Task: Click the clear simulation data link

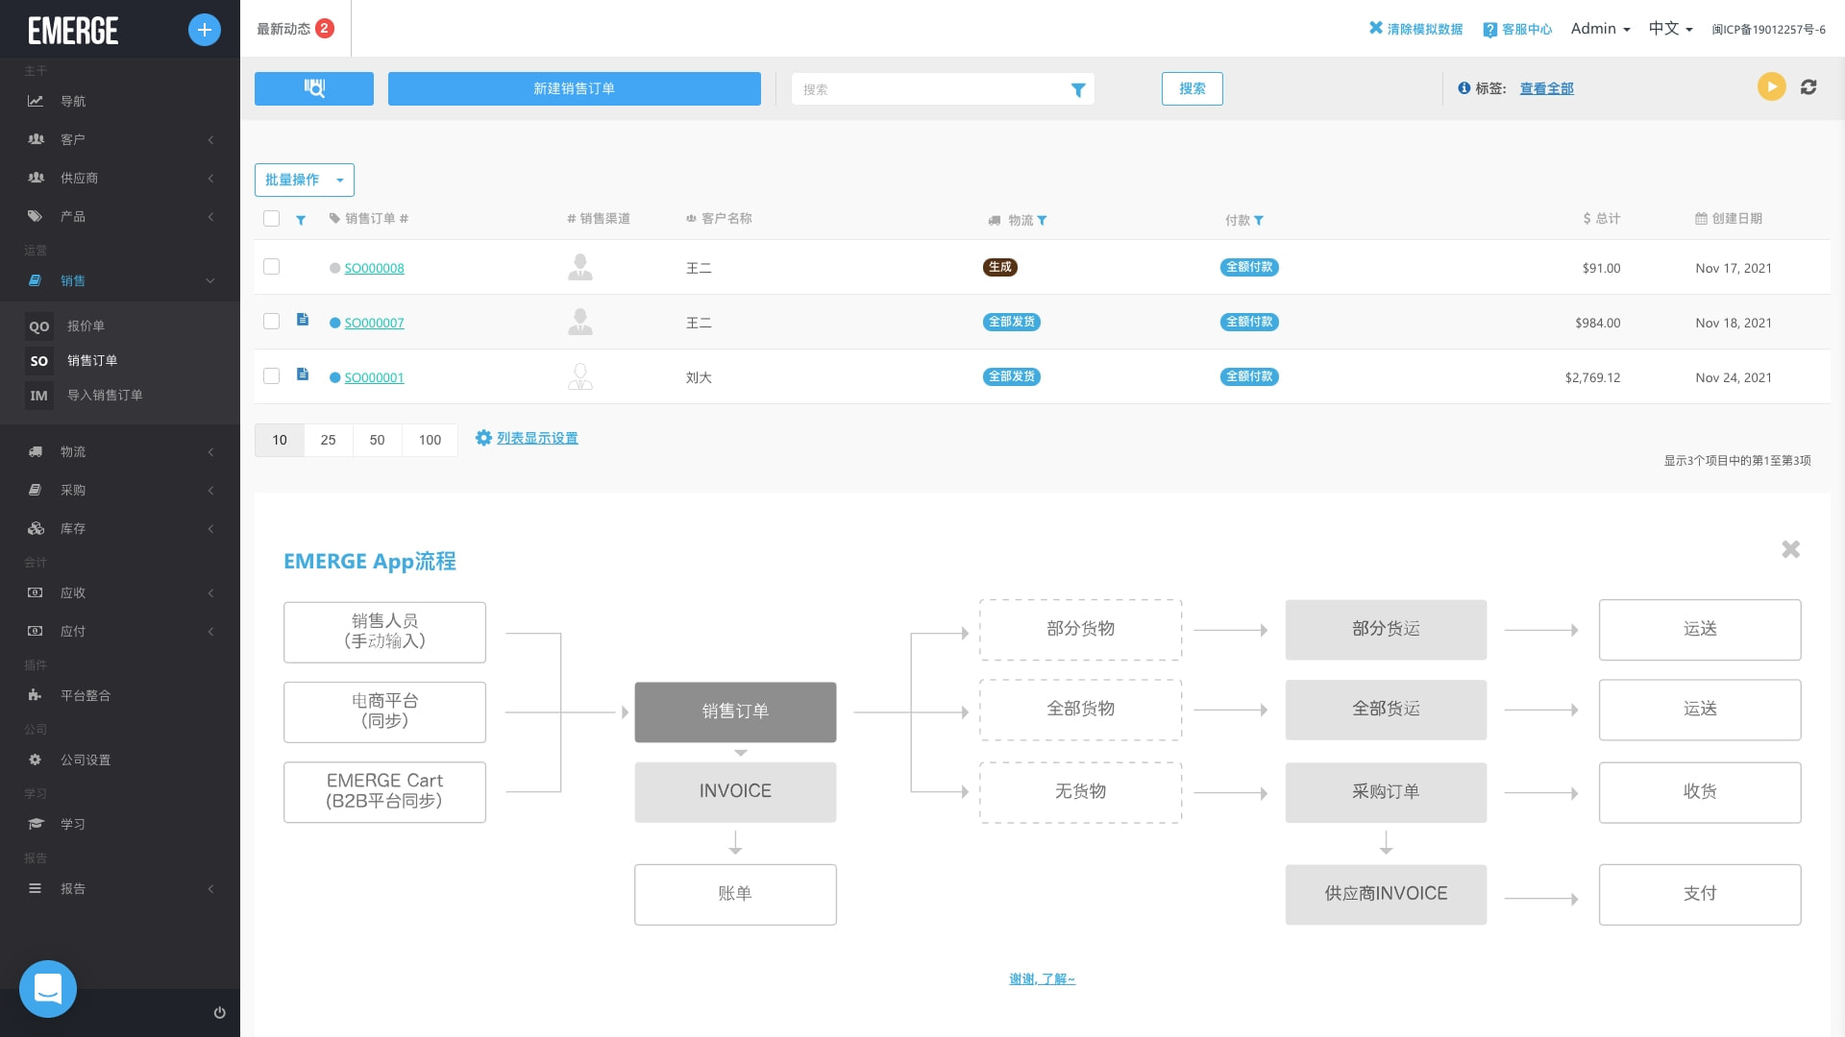Action: 1415,29
